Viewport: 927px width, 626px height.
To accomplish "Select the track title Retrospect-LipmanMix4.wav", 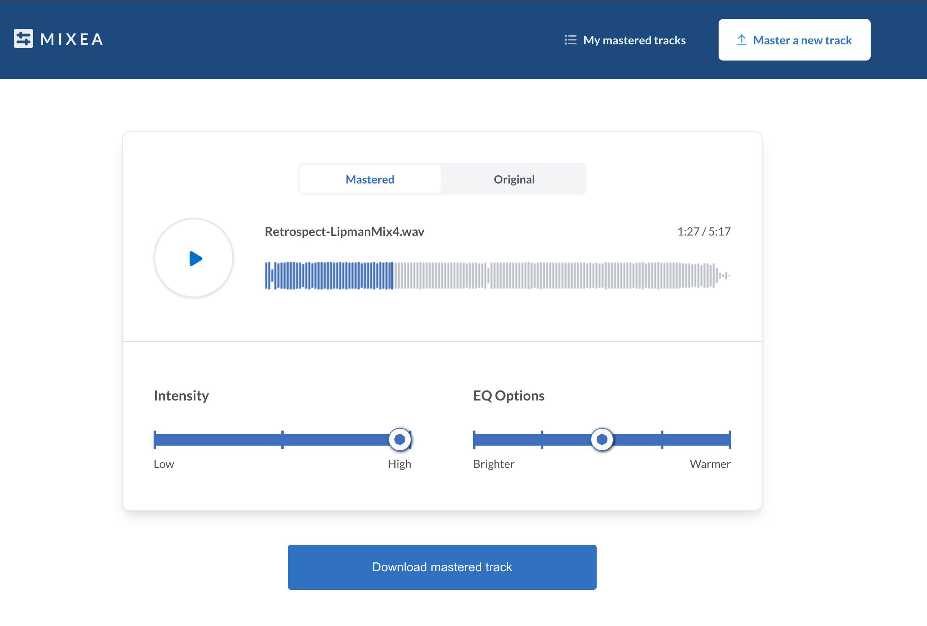I will click(x=344, y=232).
